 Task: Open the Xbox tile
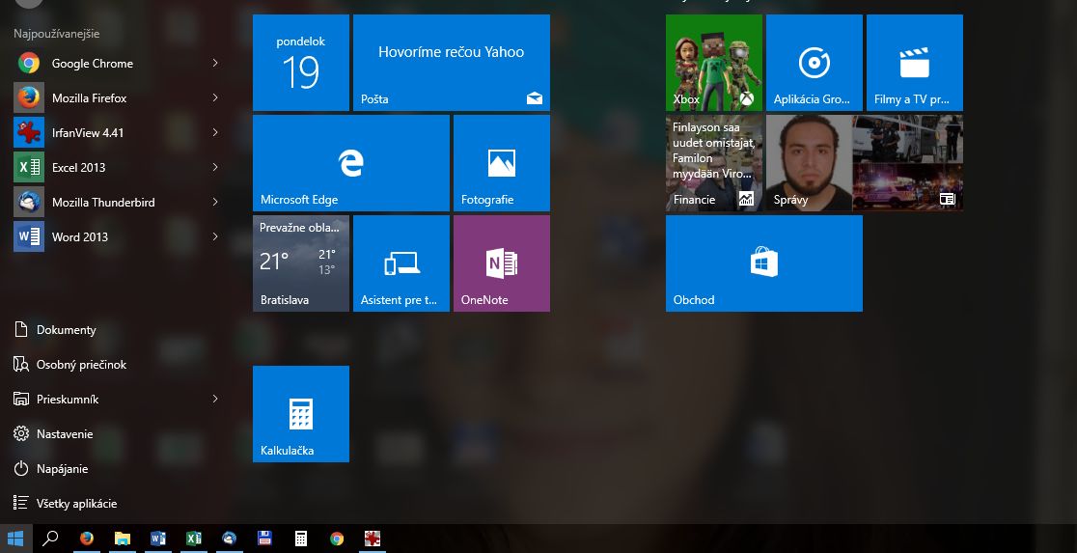tap(713, 63)
